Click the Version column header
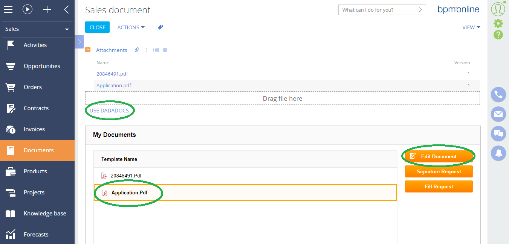 point(462,63)
